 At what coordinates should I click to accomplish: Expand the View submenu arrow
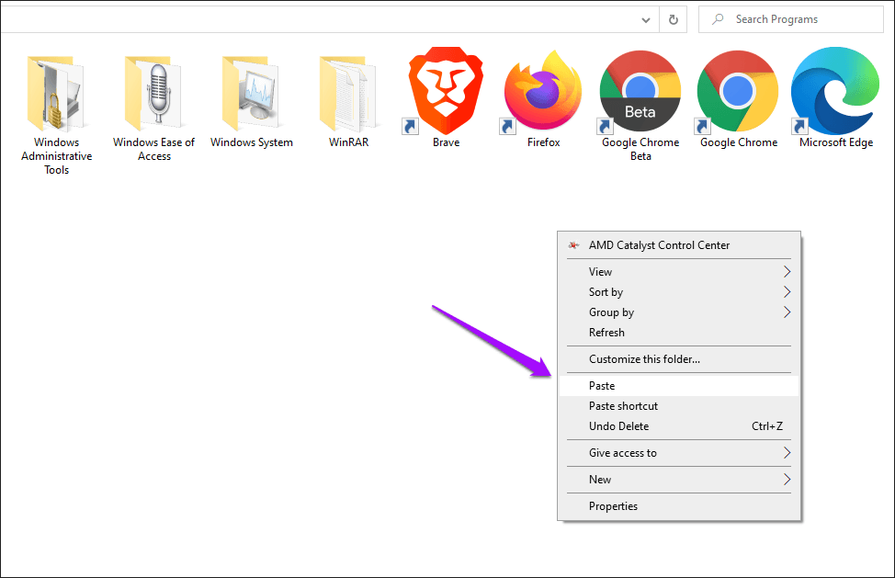787,272
